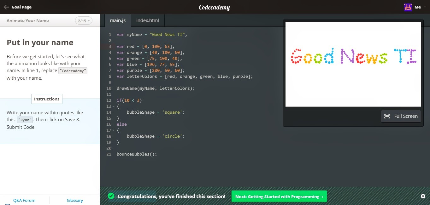This screenshot has height=205, width=430.
Task: Collapse the else block at line 17
Action: (x=113, y=130)
